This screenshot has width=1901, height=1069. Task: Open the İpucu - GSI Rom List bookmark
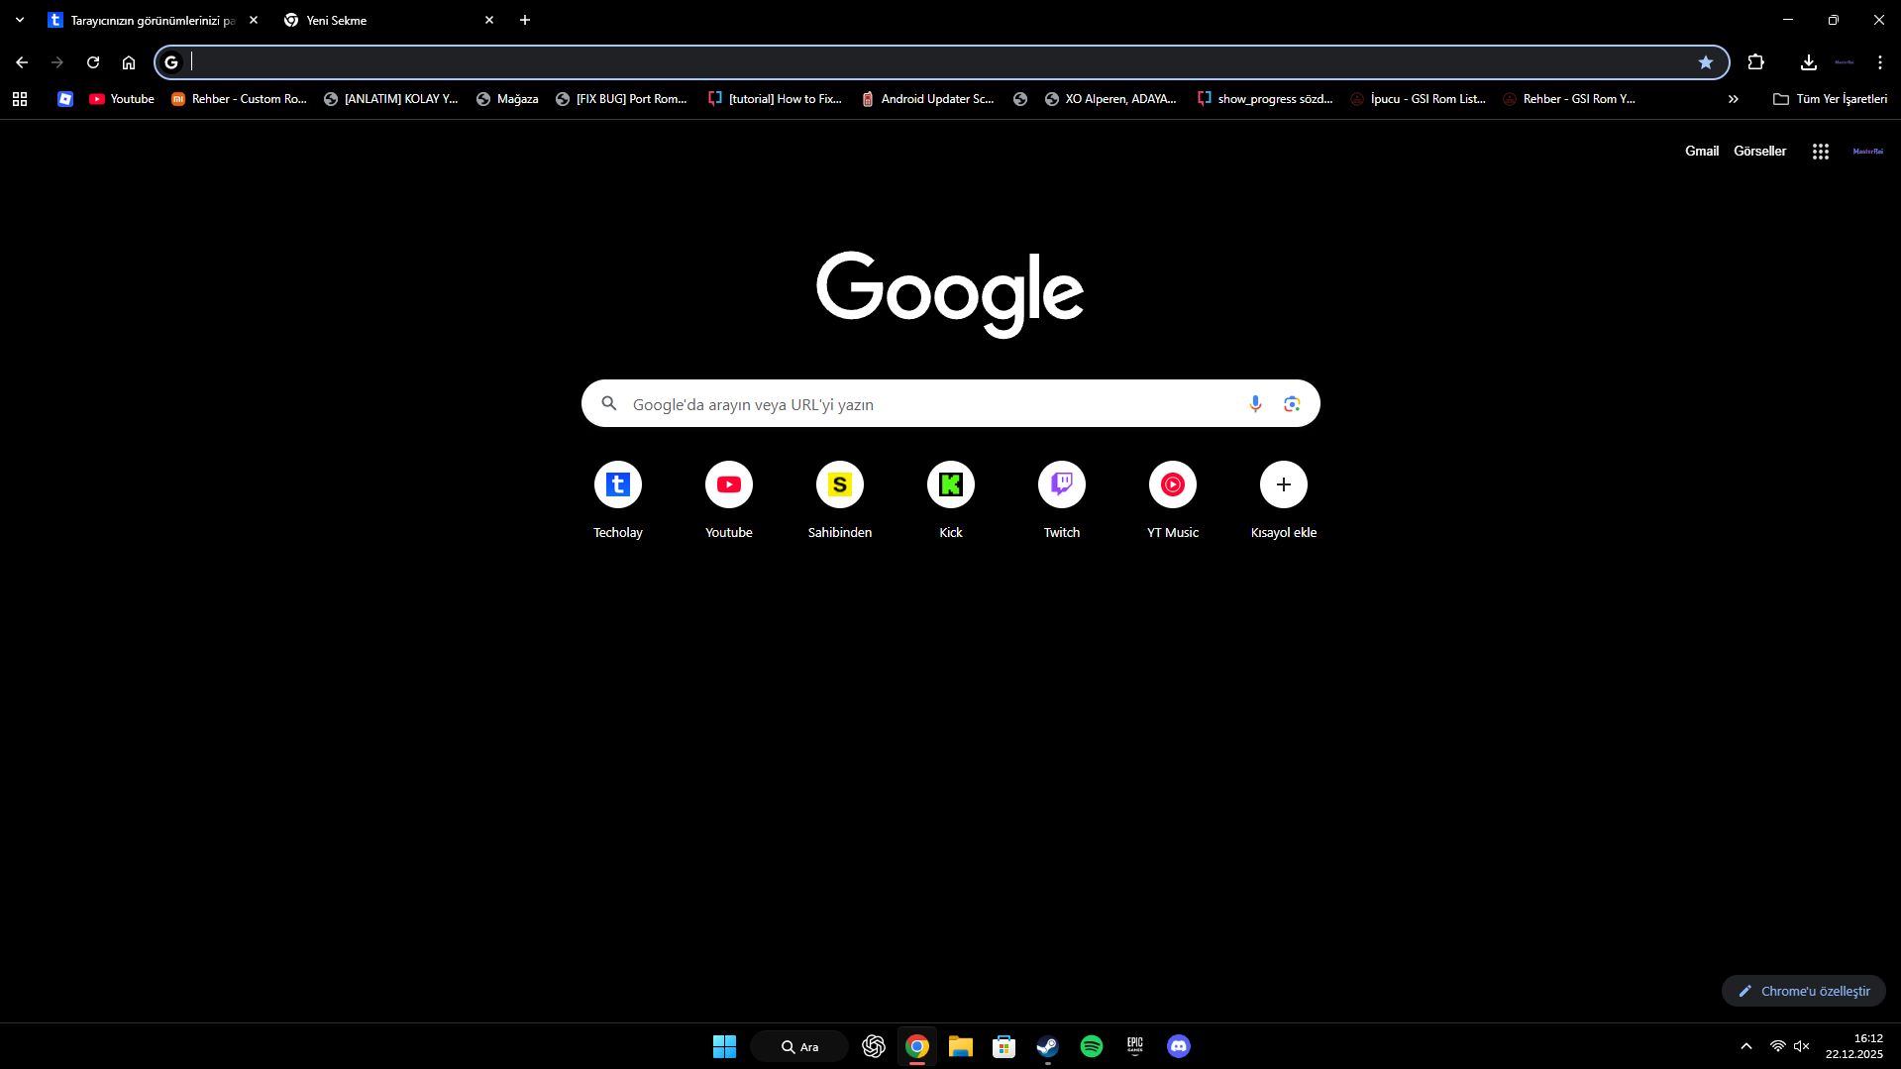[x=1418, y=99]
